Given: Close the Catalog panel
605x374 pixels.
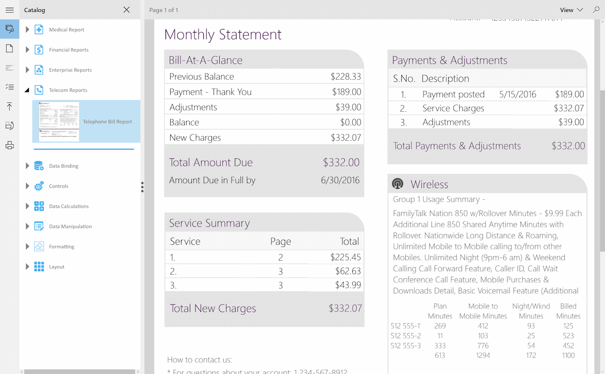Looking at the screenshot, I should 127,10.
